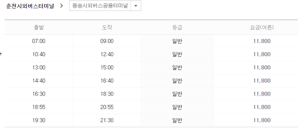Select the 동송시외버스공용터미널 combo box
Screen dimensions: 298x128
coord(105,6)
